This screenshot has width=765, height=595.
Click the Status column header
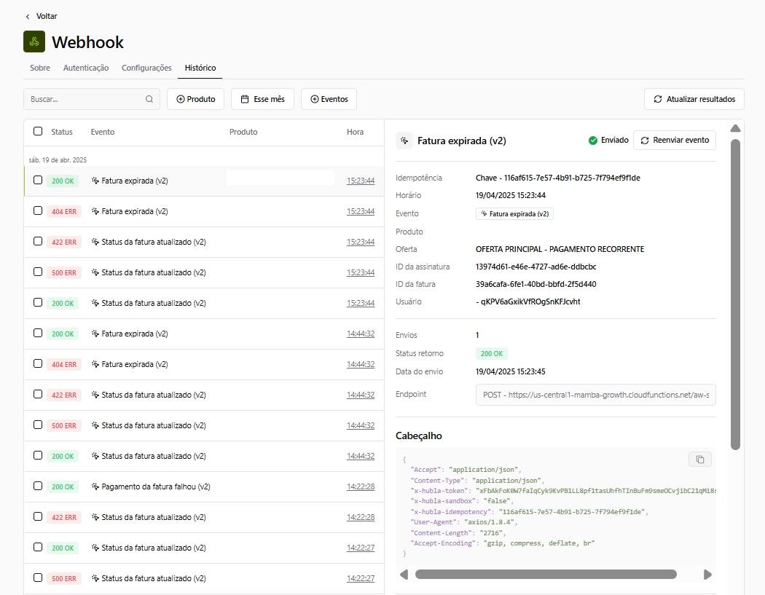tap(61, 132)
